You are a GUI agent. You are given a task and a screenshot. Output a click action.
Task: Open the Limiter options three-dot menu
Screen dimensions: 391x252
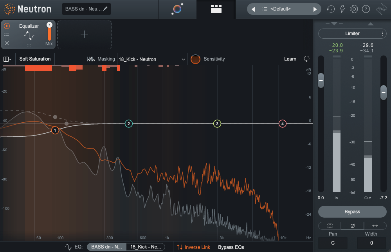[x=383, y=34]
